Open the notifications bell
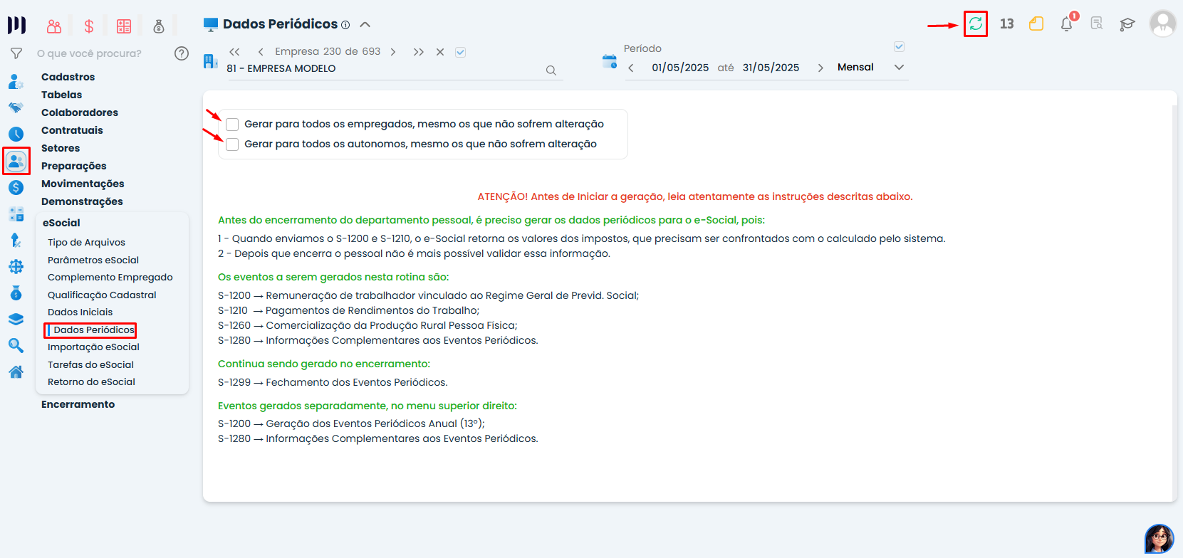Screen dimensions: 1183x558 (1067, 24)
